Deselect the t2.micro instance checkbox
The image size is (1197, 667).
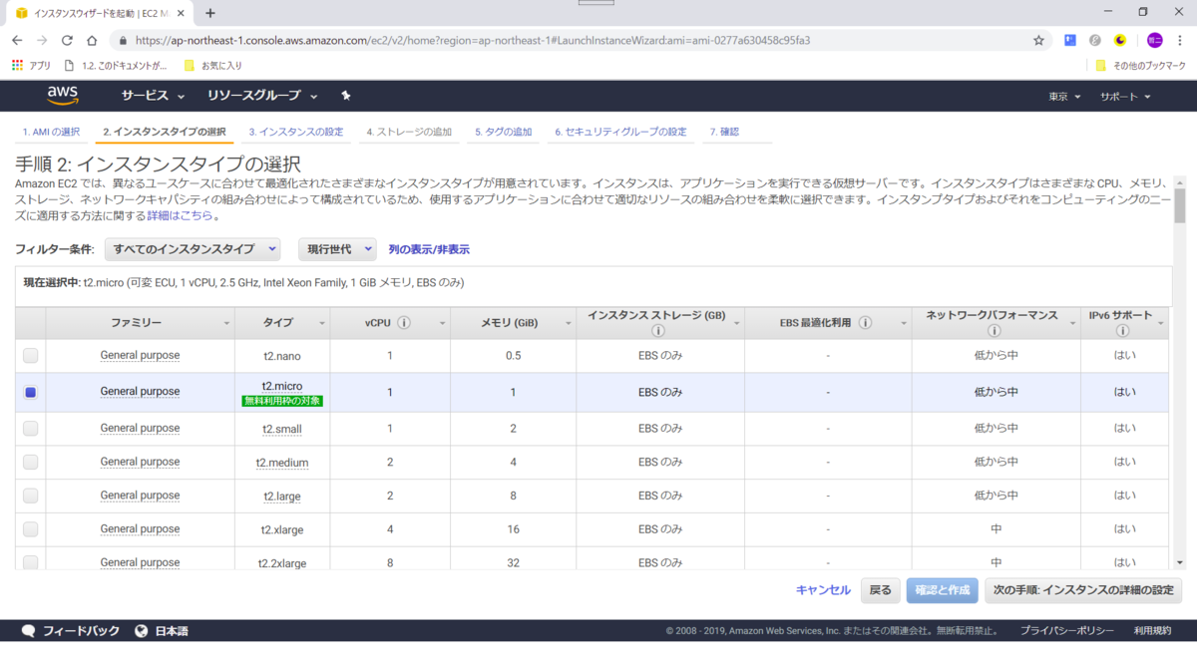tap(30, 391)
